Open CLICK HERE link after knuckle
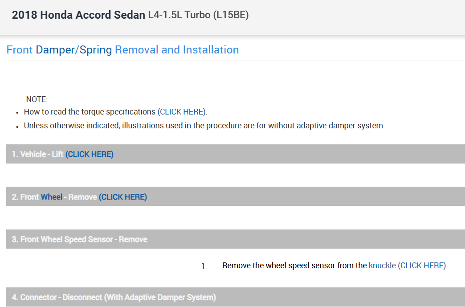 (x=422, y=266)
